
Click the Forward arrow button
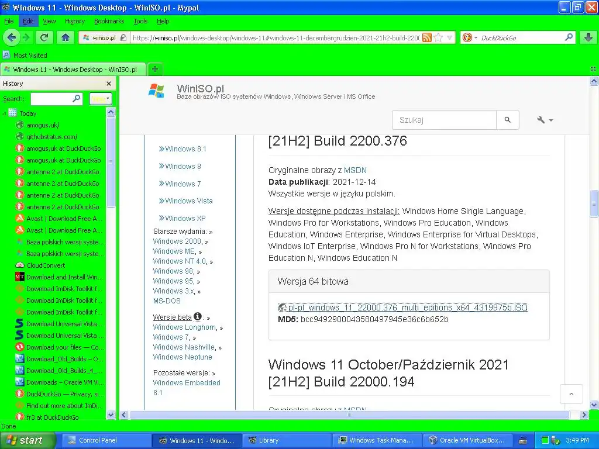26,37
